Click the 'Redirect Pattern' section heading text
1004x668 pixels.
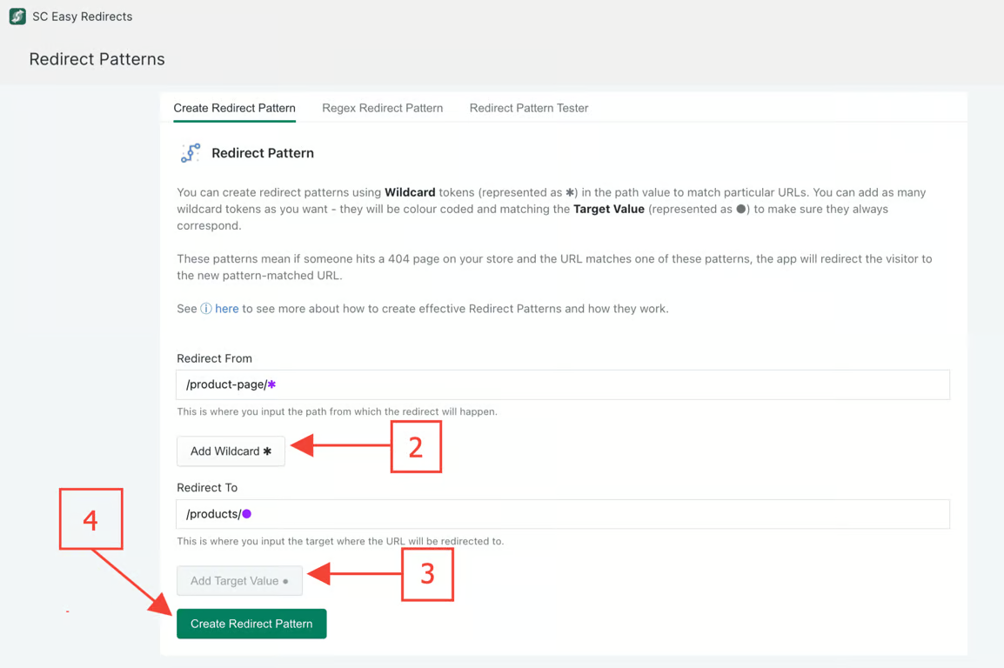point(263,153)
